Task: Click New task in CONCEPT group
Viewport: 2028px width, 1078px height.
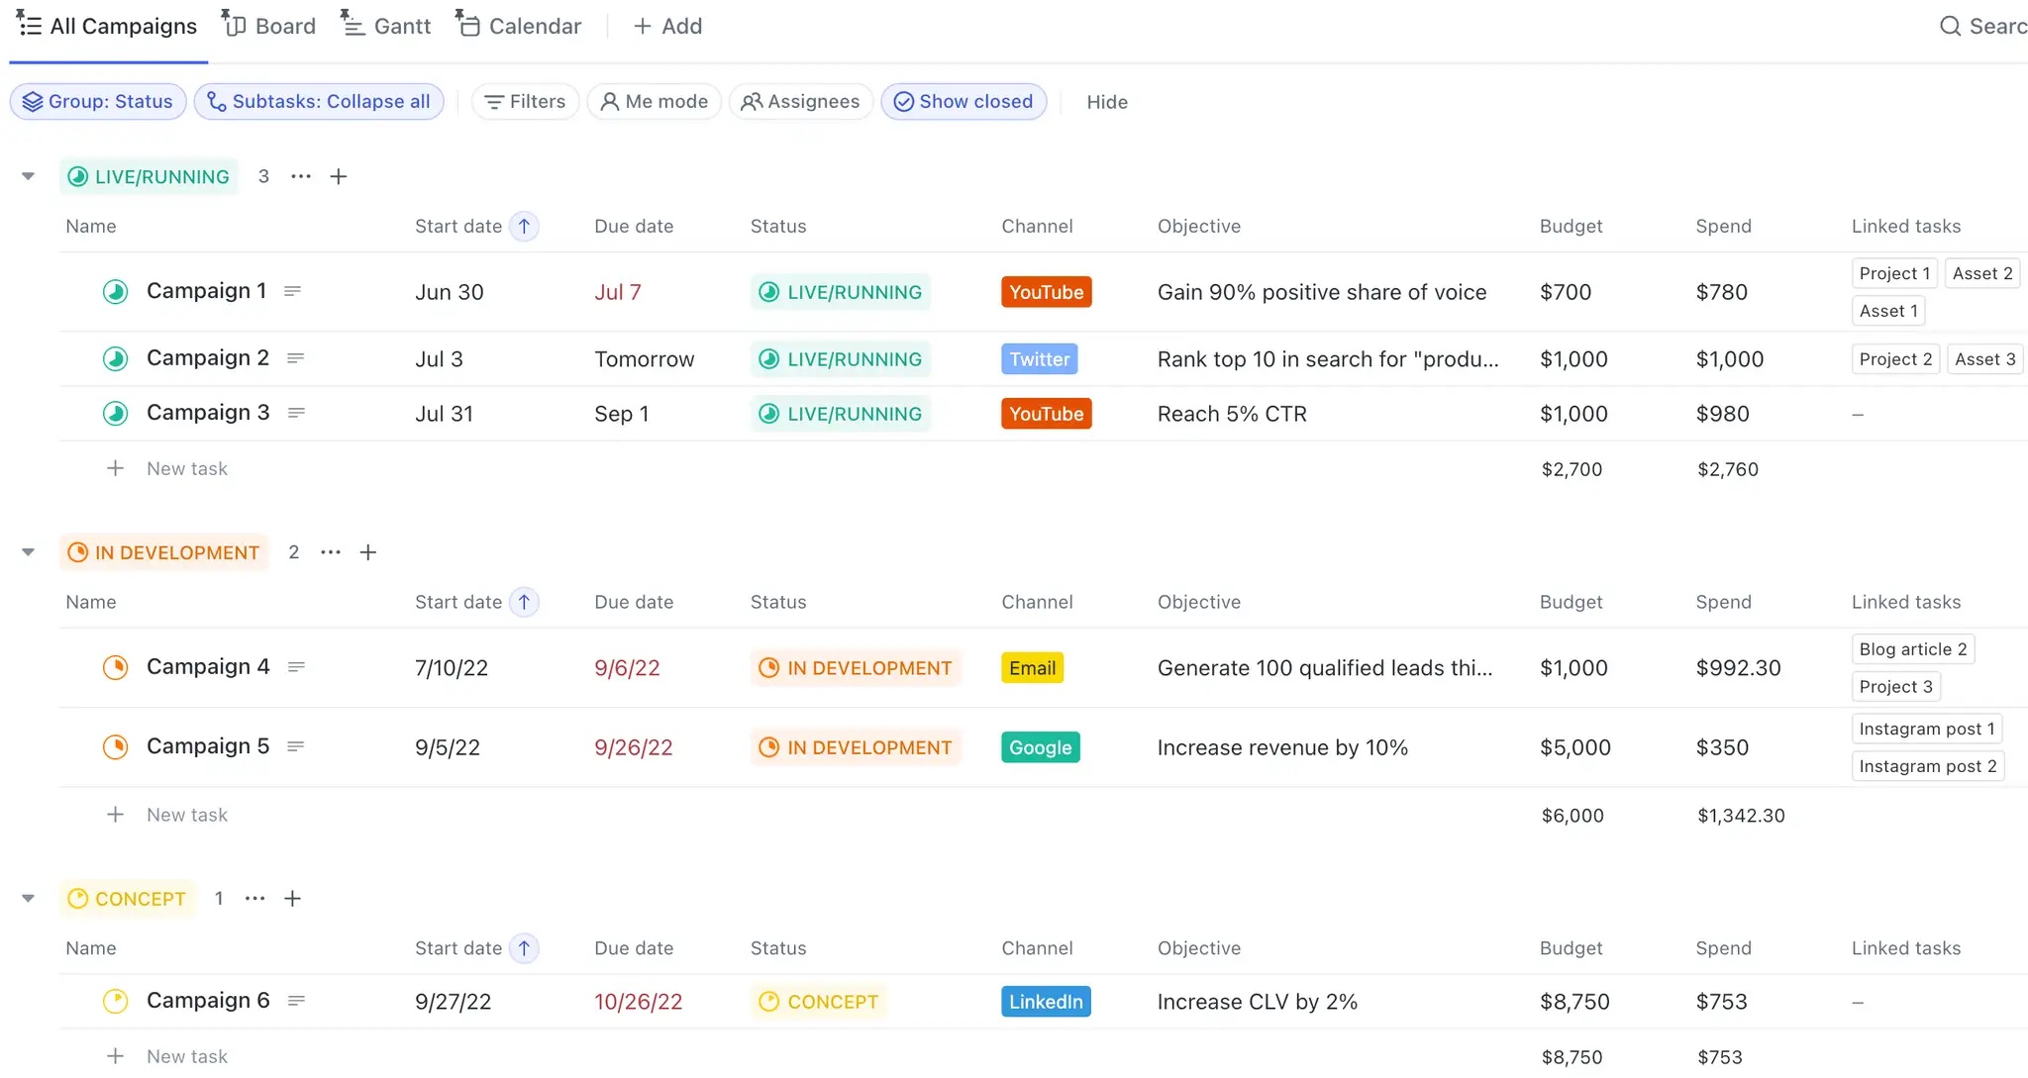Action: 187,1056
